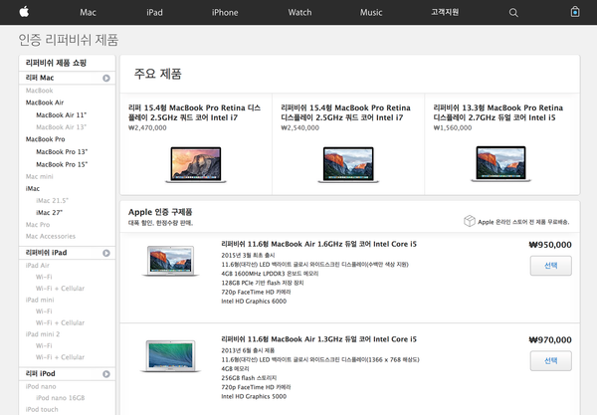
Task: Click the 리퍼비쉬 제품 쇼핑 sidebar heading
Action: pos(56,63)
